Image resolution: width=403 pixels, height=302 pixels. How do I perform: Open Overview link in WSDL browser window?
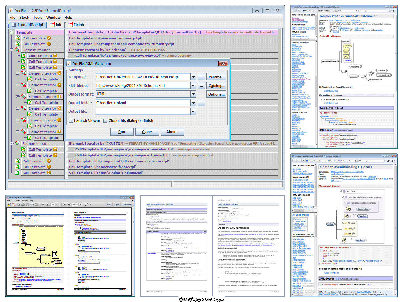tap(297, 169)
